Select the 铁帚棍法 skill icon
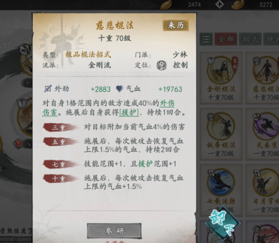Image resolution: width=279 pixels, height=243 pixels. (221, 127)
